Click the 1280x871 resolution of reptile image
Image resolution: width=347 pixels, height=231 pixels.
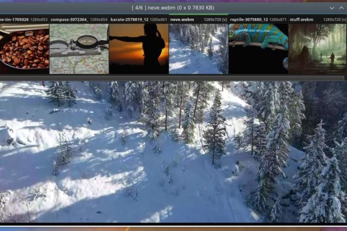pyautogui.click(x=277, y=20)
